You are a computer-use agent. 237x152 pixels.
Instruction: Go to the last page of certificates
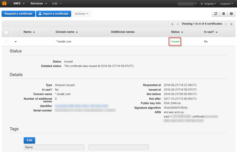pos(231,24)
